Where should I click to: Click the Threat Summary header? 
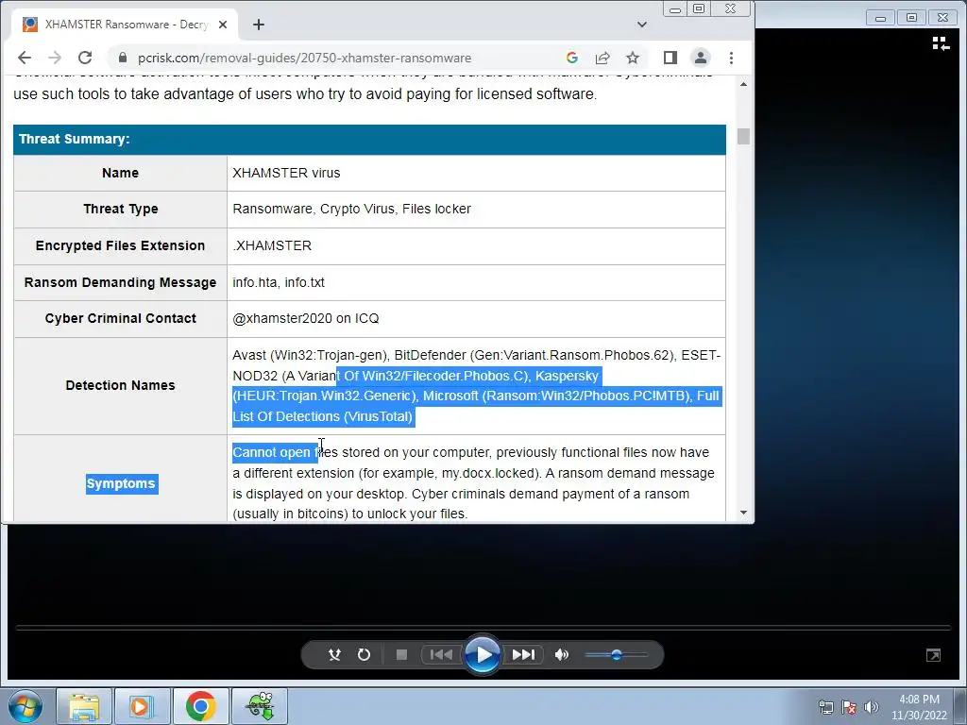[x=369, y=140]
